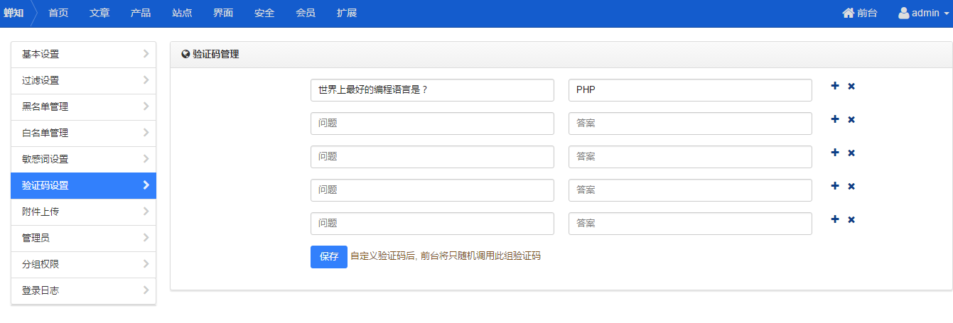Remove the third captcha row using its X icon
The height and width of the screenshot is (323, 953).
[x=851, y=153]
